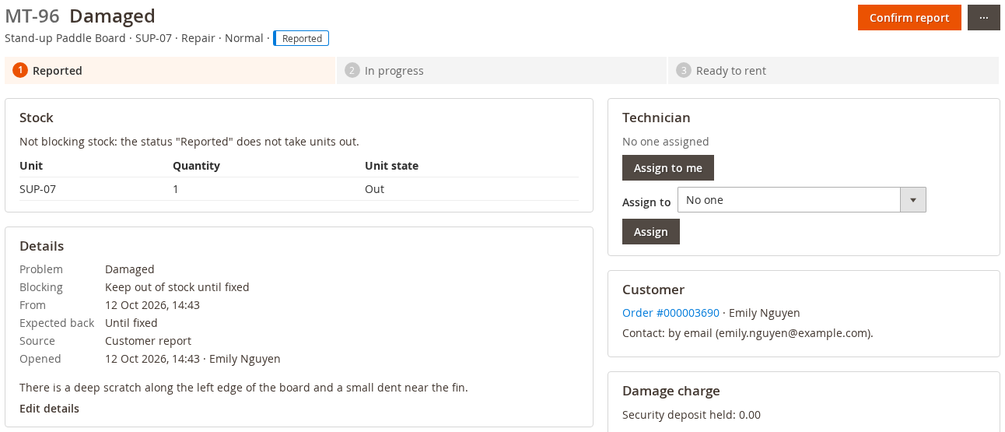Open the three-dot more actions menu

click(x=983, y=18)
